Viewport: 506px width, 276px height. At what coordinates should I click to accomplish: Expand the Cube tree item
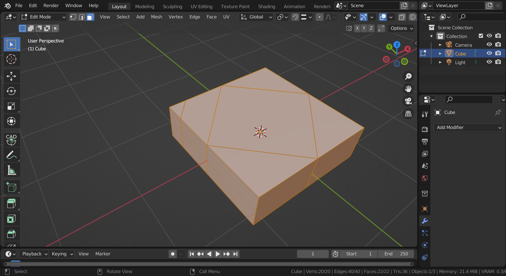click(440, 54)
